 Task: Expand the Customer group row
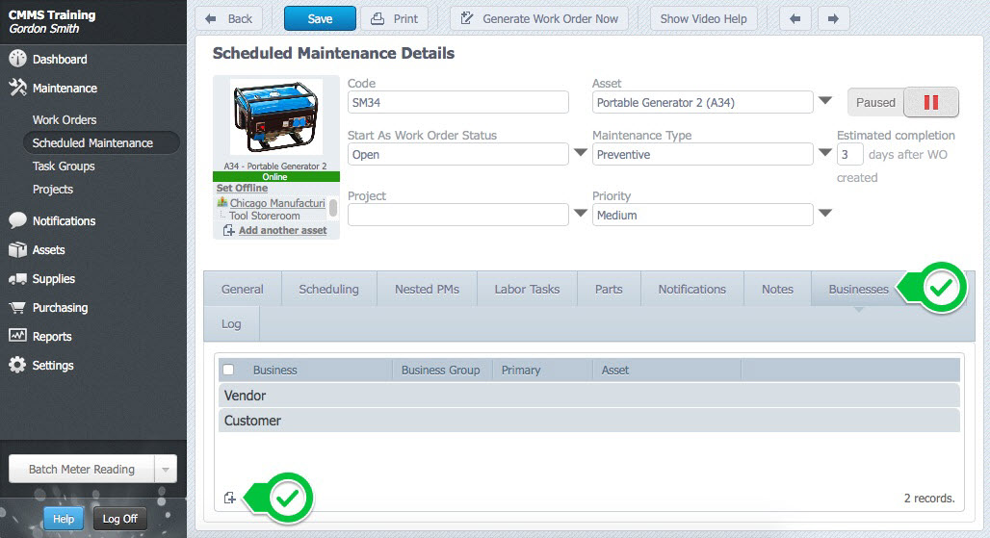(x=589, y=421)
